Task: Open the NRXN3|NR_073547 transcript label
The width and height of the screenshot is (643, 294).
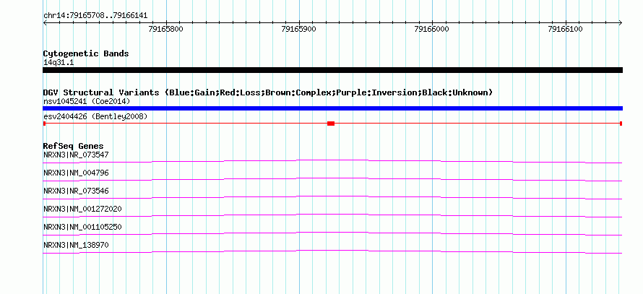Action: pos(76,155)
